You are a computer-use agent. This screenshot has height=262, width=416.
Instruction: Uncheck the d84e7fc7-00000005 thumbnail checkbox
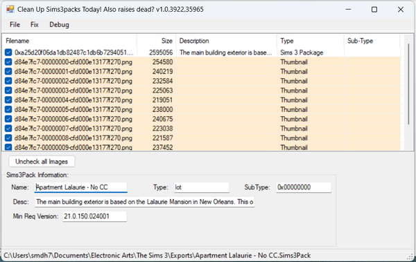(x=8, y=109)
